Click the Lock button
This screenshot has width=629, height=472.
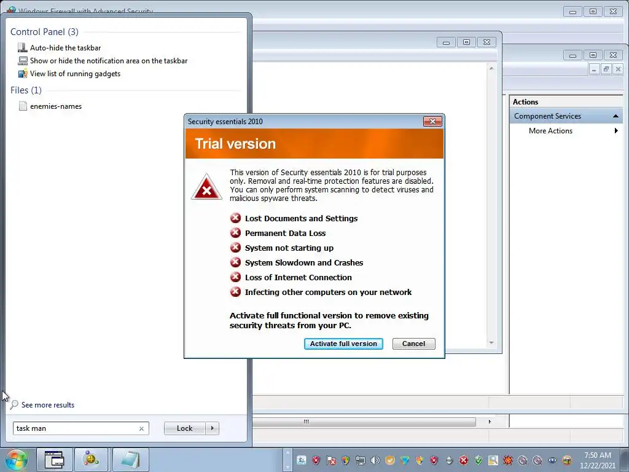[x=184, y=428]
